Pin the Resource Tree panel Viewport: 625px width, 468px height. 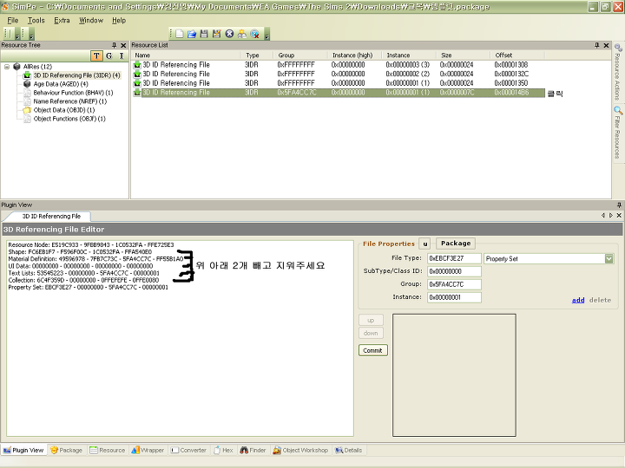[x=114, y=45]
